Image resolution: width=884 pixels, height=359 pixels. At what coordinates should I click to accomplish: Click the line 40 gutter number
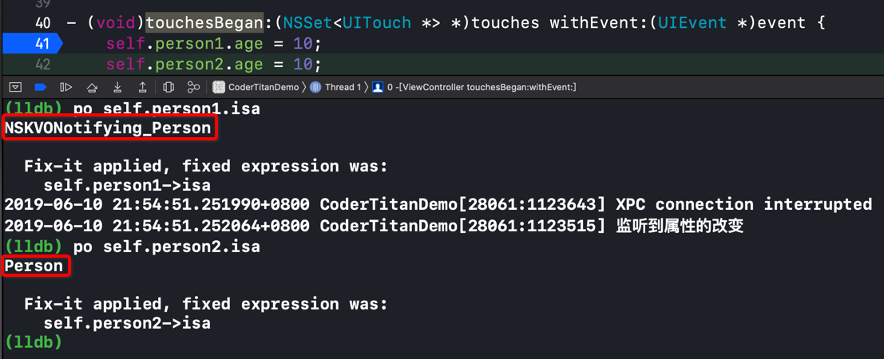pos(43,22)
